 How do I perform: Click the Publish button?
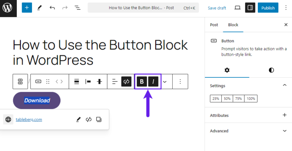[268, 8]
